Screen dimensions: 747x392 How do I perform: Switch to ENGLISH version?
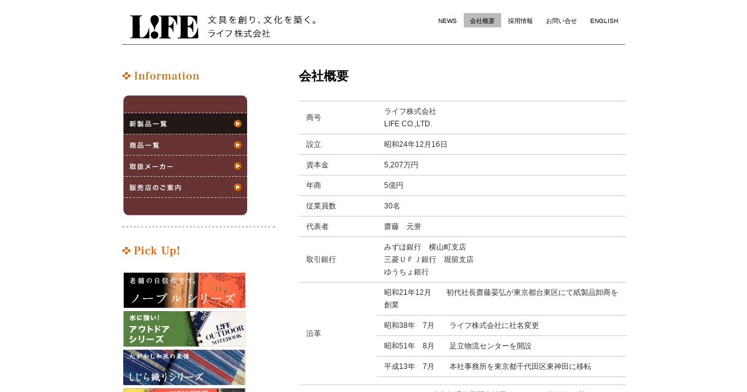coord(604,21)
